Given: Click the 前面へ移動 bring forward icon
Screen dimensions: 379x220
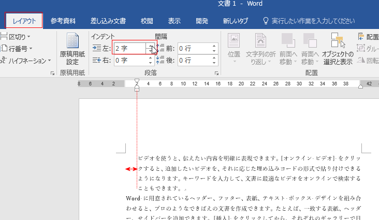Looking at the screenshot, I should tap(288, 40).
